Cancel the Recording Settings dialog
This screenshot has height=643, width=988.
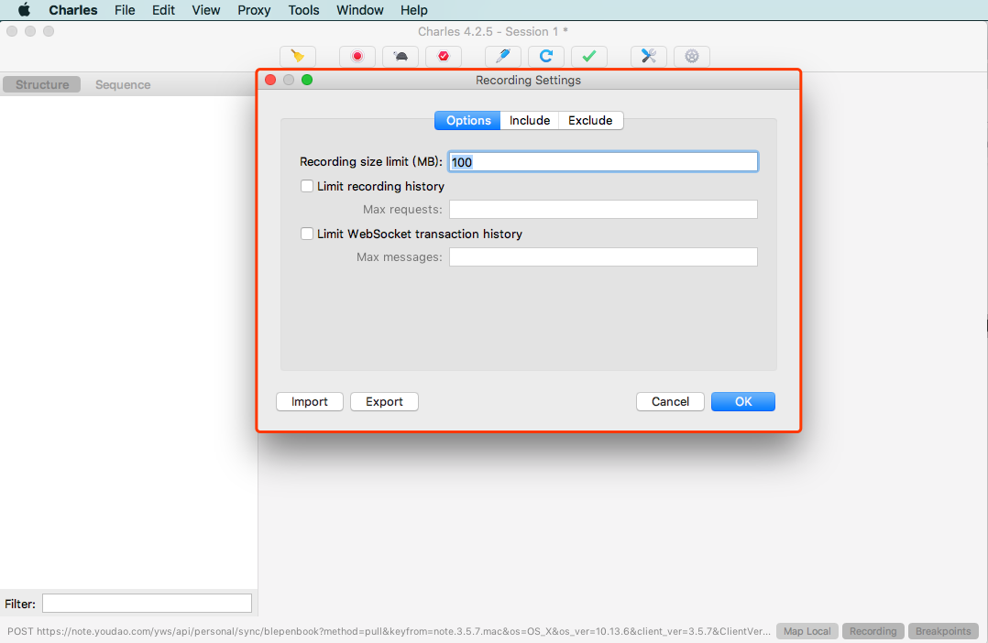[x=670, y=402]
